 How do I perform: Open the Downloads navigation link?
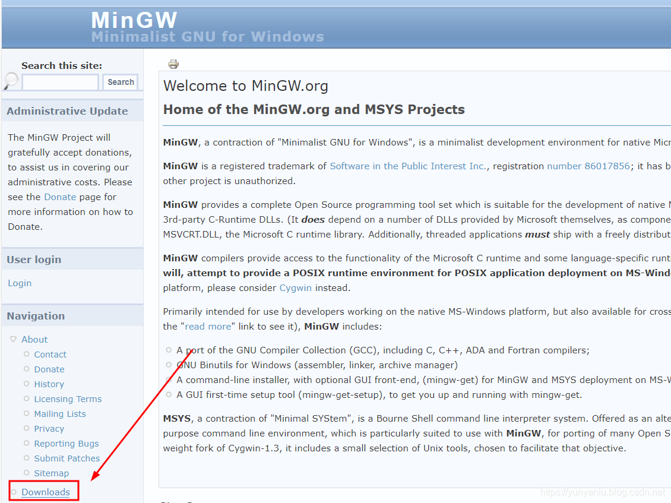pos(46,492)
